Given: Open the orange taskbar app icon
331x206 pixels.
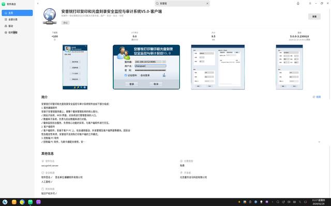Looking at the screenshot, I should pyautogui.click(x=14, y=202).
